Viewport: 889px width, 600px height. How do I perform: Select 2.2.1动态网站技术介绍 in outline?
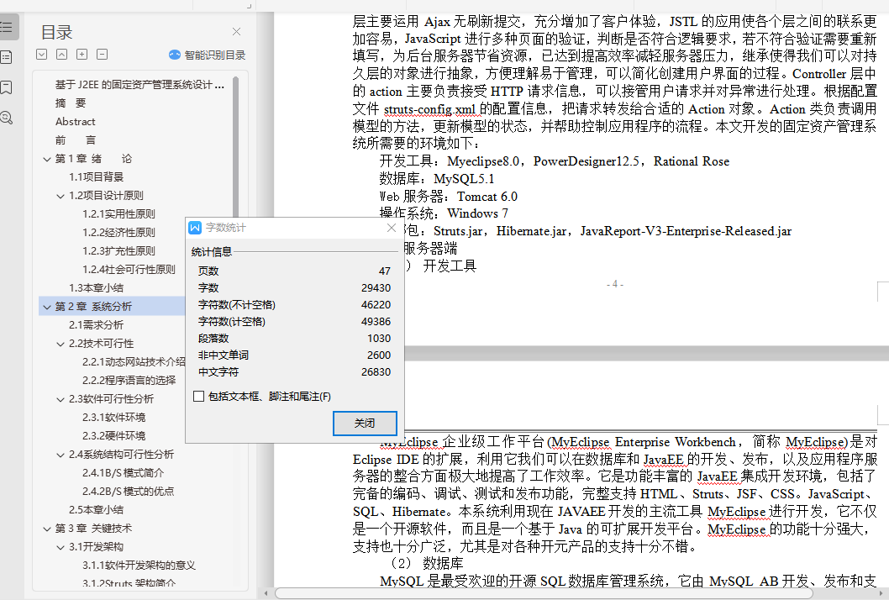pos(134,362)
